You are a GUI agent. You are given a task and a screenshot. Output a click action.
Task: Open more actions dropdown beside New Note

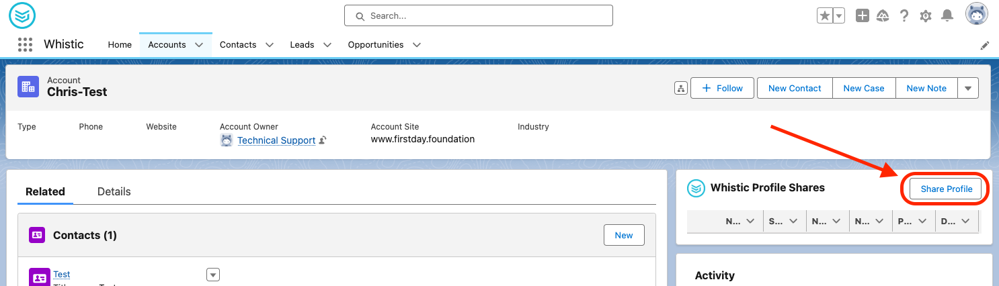click(x=968, y=88)
